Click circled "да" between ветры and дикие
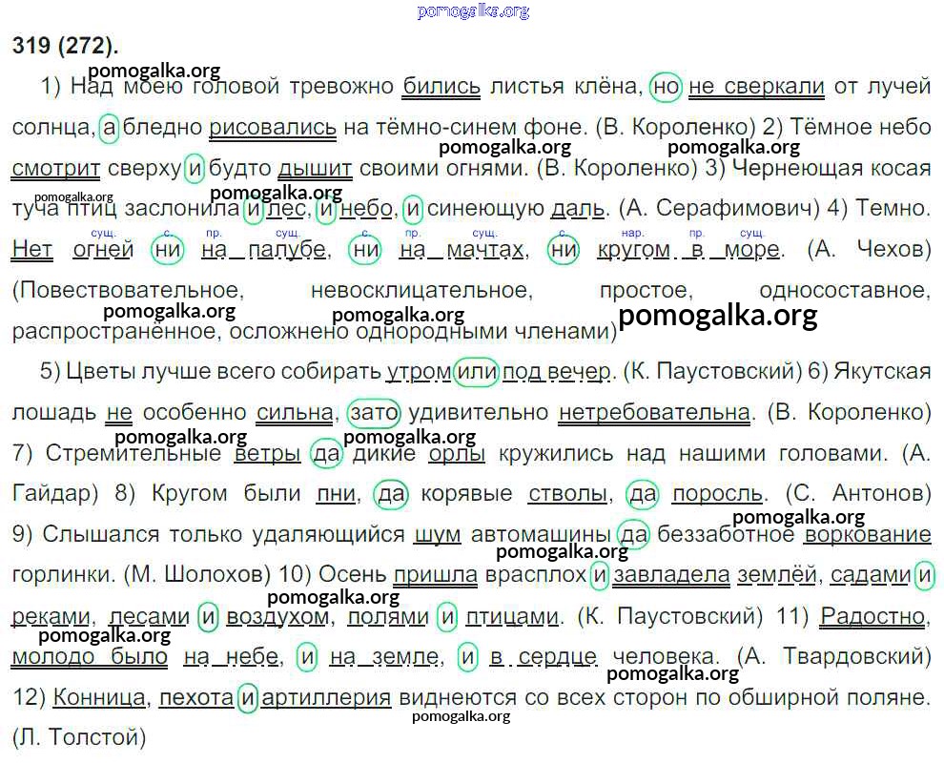The image size is (944, 763). tap(327, 453)
